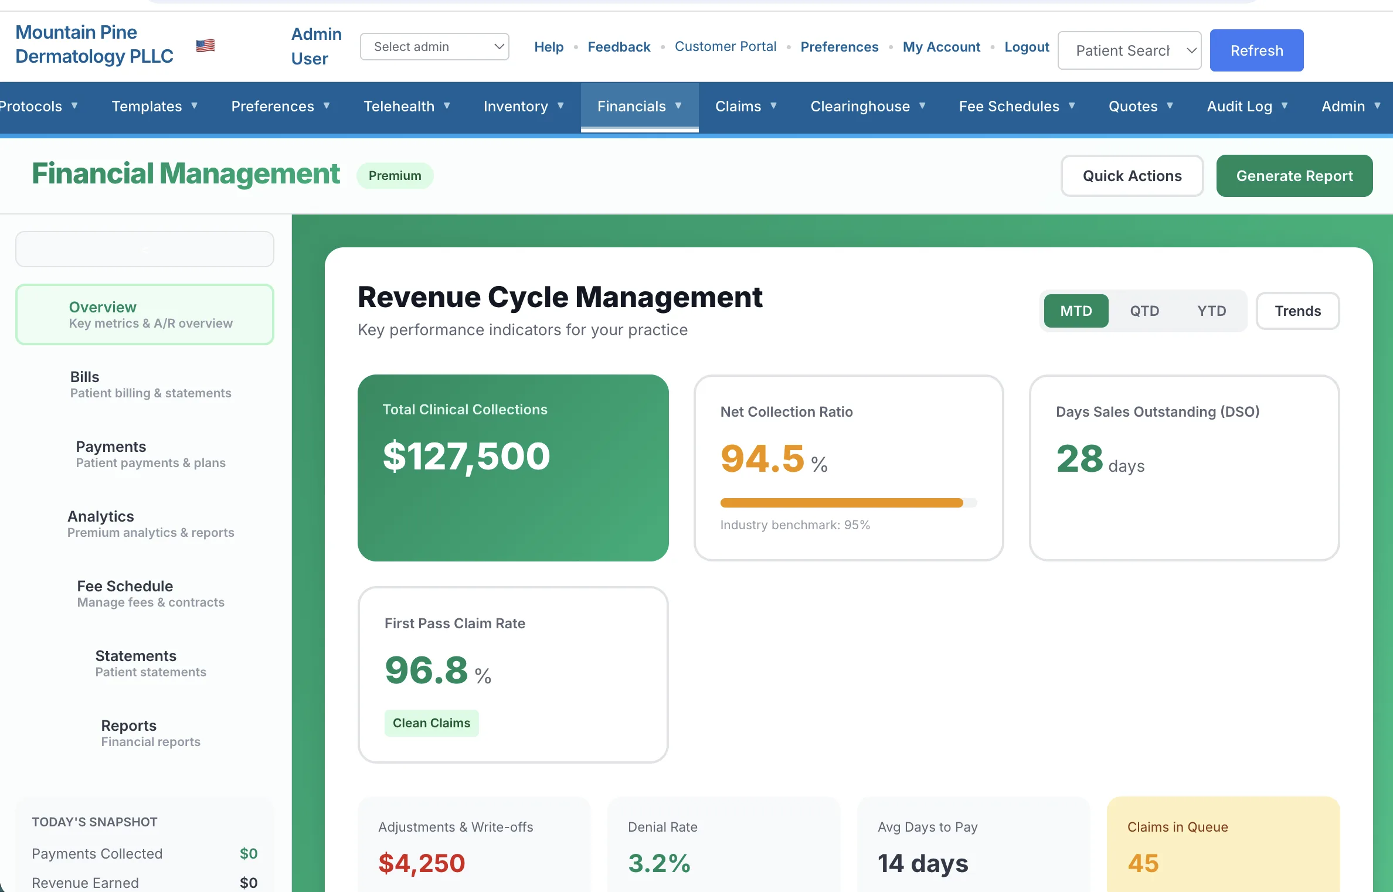Click the 94.5 net collection value
Screen dimensions: 1393x892
tap(762, 458)
